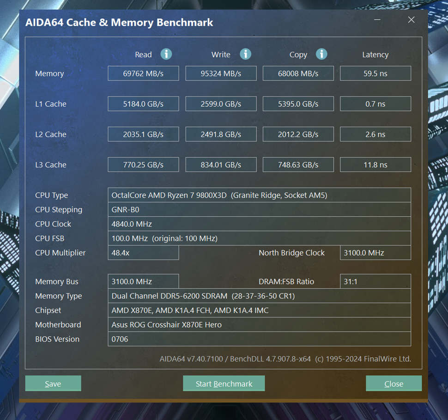Click the Motherboard field showing ROG Crosshair X870E Hero
The height and width of the screenshot is (420, 448).
pos(260,324)
